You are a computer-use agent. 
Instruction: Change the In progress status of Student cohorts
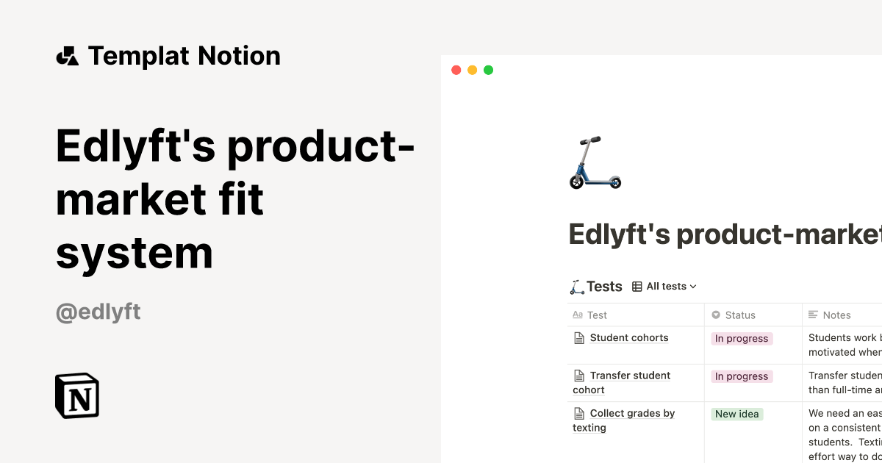tap(741, 338)
